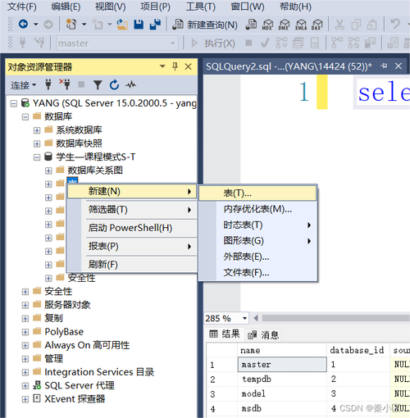Click the MDX query icon
410x418 pixels.
pyautogui.click(x=267, y=25)
